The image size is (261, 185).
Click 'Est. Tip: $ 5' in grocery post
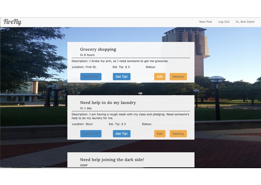(x=121, y=67)
